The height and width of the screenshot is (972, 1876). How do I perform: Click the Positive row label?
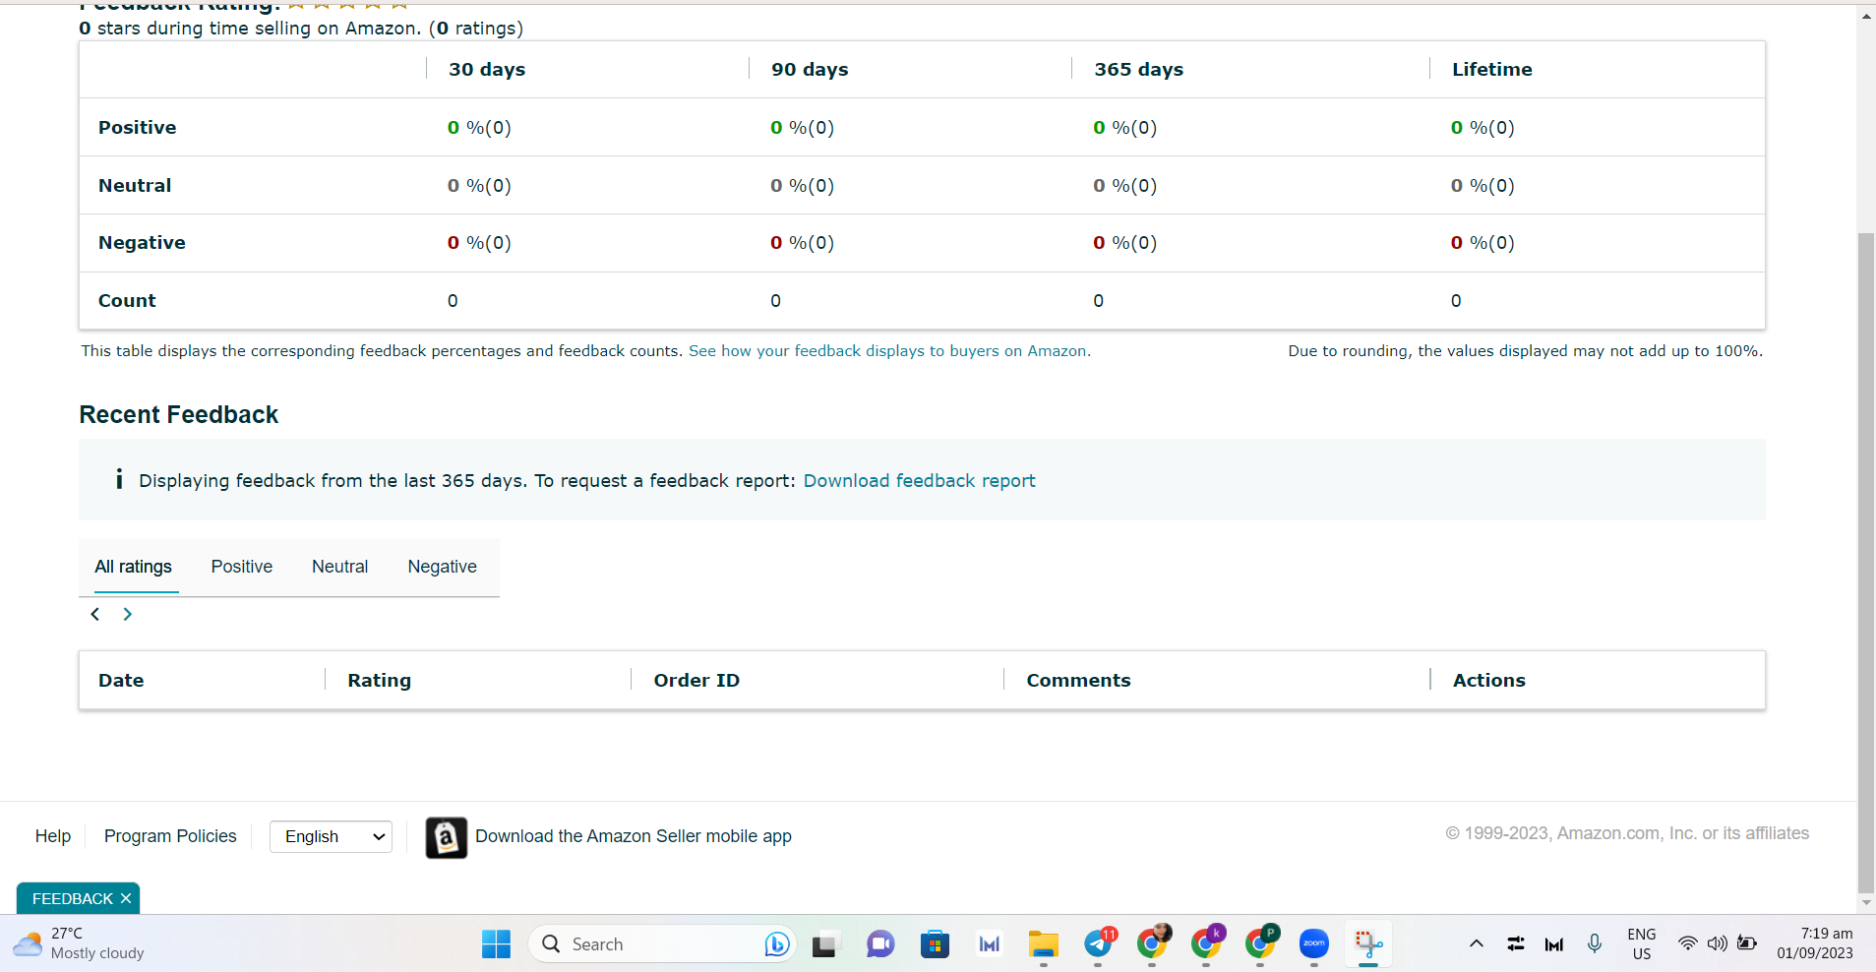137,128
